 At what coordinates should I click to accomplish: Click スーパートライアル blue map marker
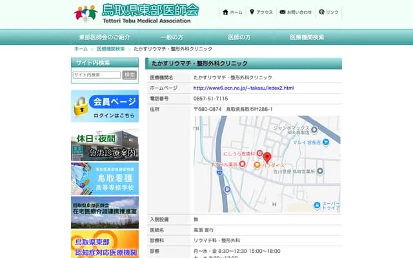[x=317, y=205]
